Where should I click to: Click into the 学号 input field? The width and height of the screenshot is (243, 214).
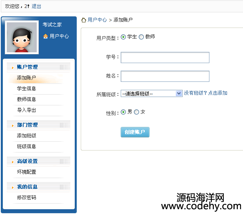coord(165,57)
